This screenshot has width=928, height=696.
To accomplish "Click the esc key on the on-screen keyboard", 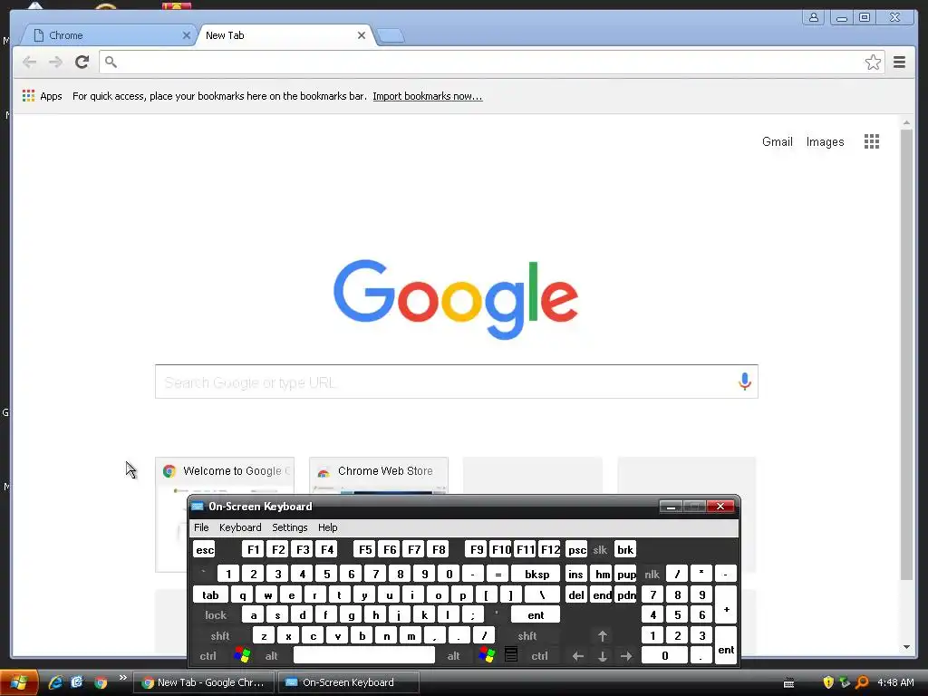I will 204,550.
